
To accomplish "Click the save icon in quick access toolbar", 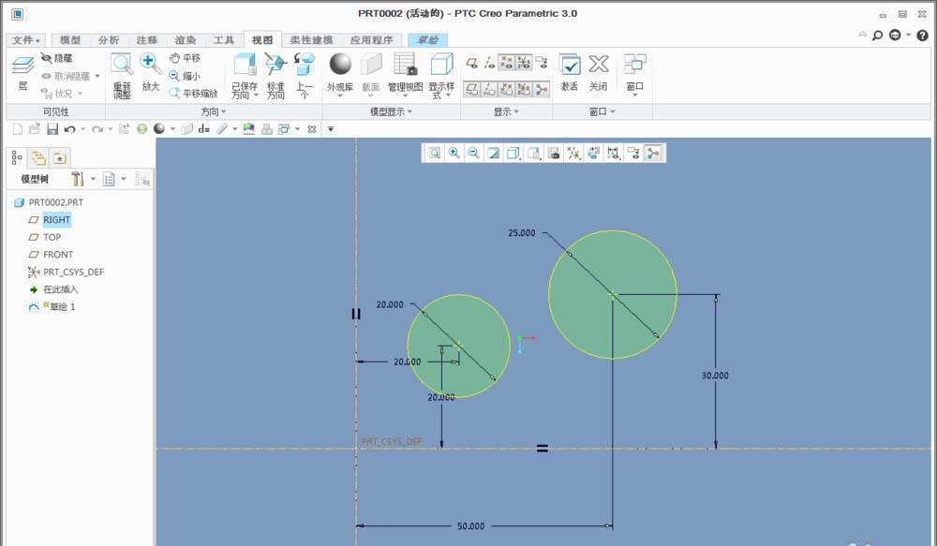I will coord(52,128).
